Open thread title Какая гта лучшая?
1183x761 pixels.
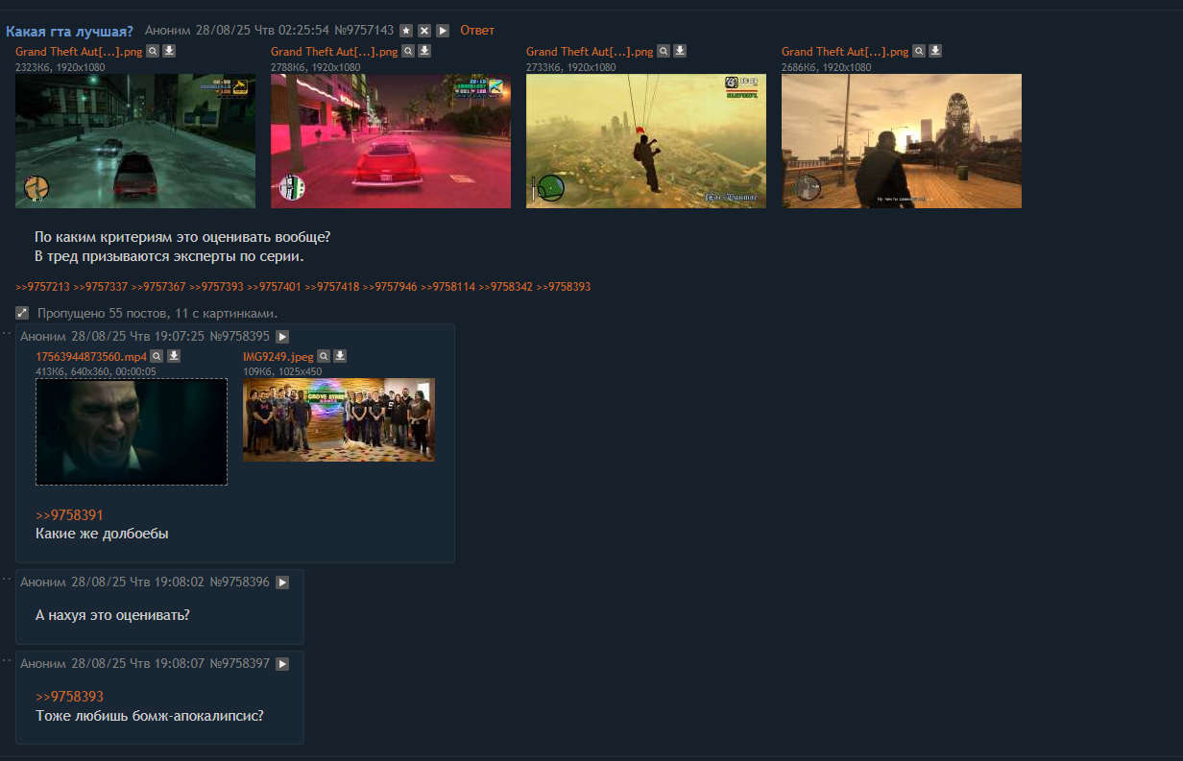point(69,31)
